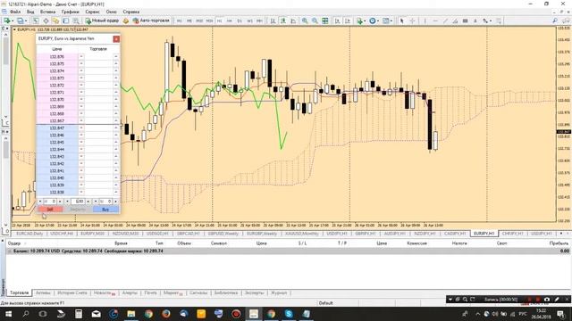Image resolution: width=572 pixels, height=321 pixels.
Task: Open the new chart toolbar icon
Action: pos(7,21)
